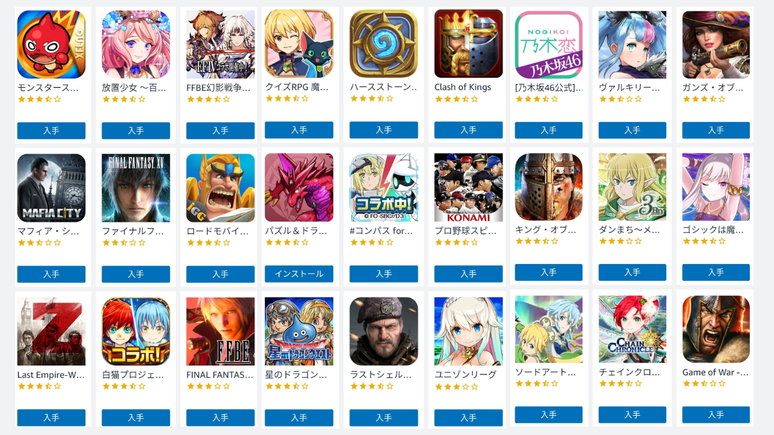Open the Chain Chronicle app icon
Viewport: 774px width, 435px height.
633,329
